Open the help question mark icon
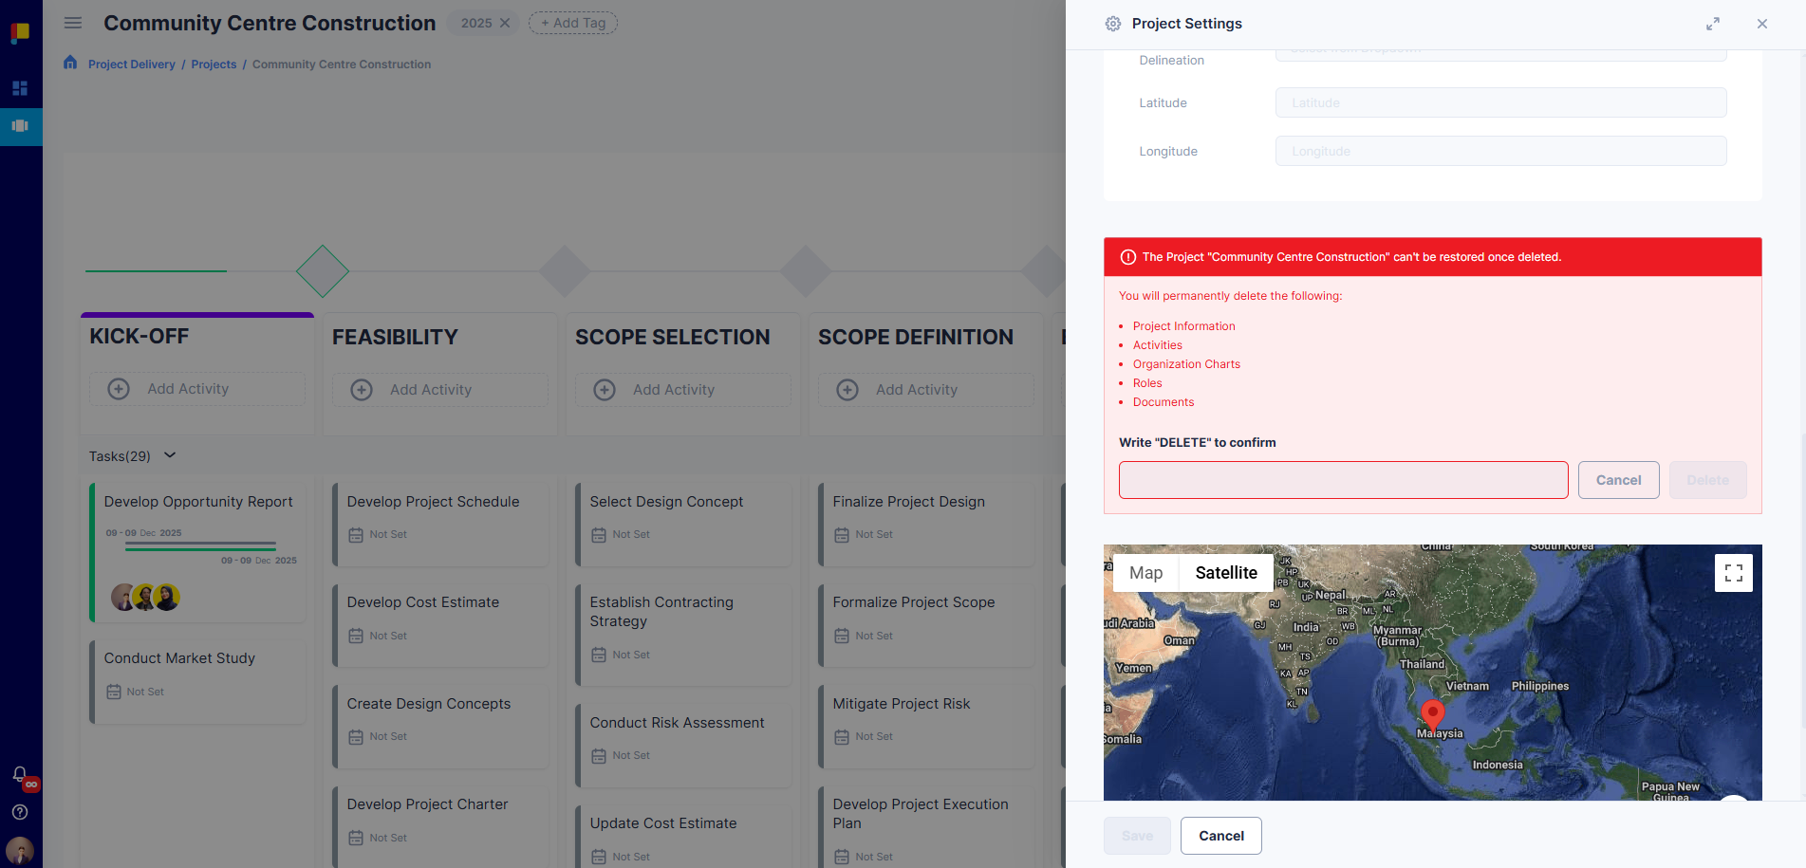 tap(20, 812)
